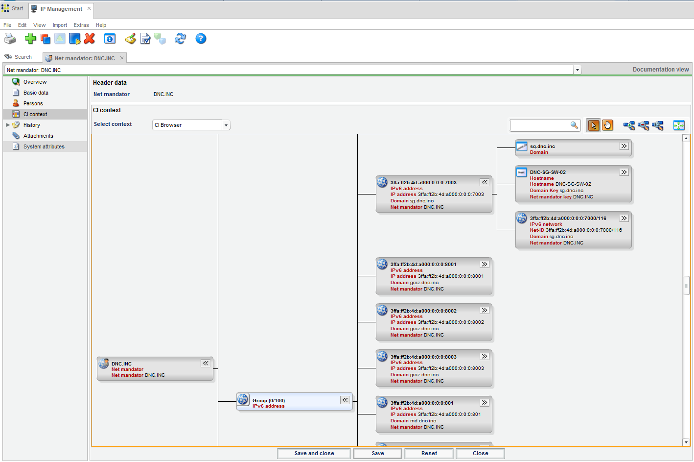This screenshot has width=694, height=462.
Task: Zoom in on the CI graph
Action: pyautogui.click(x=629, y=125)
